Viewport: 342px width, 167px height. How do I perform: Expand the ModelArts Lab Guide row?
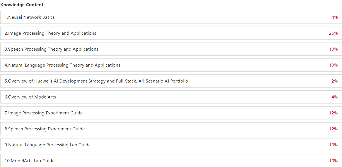point(171,161)
